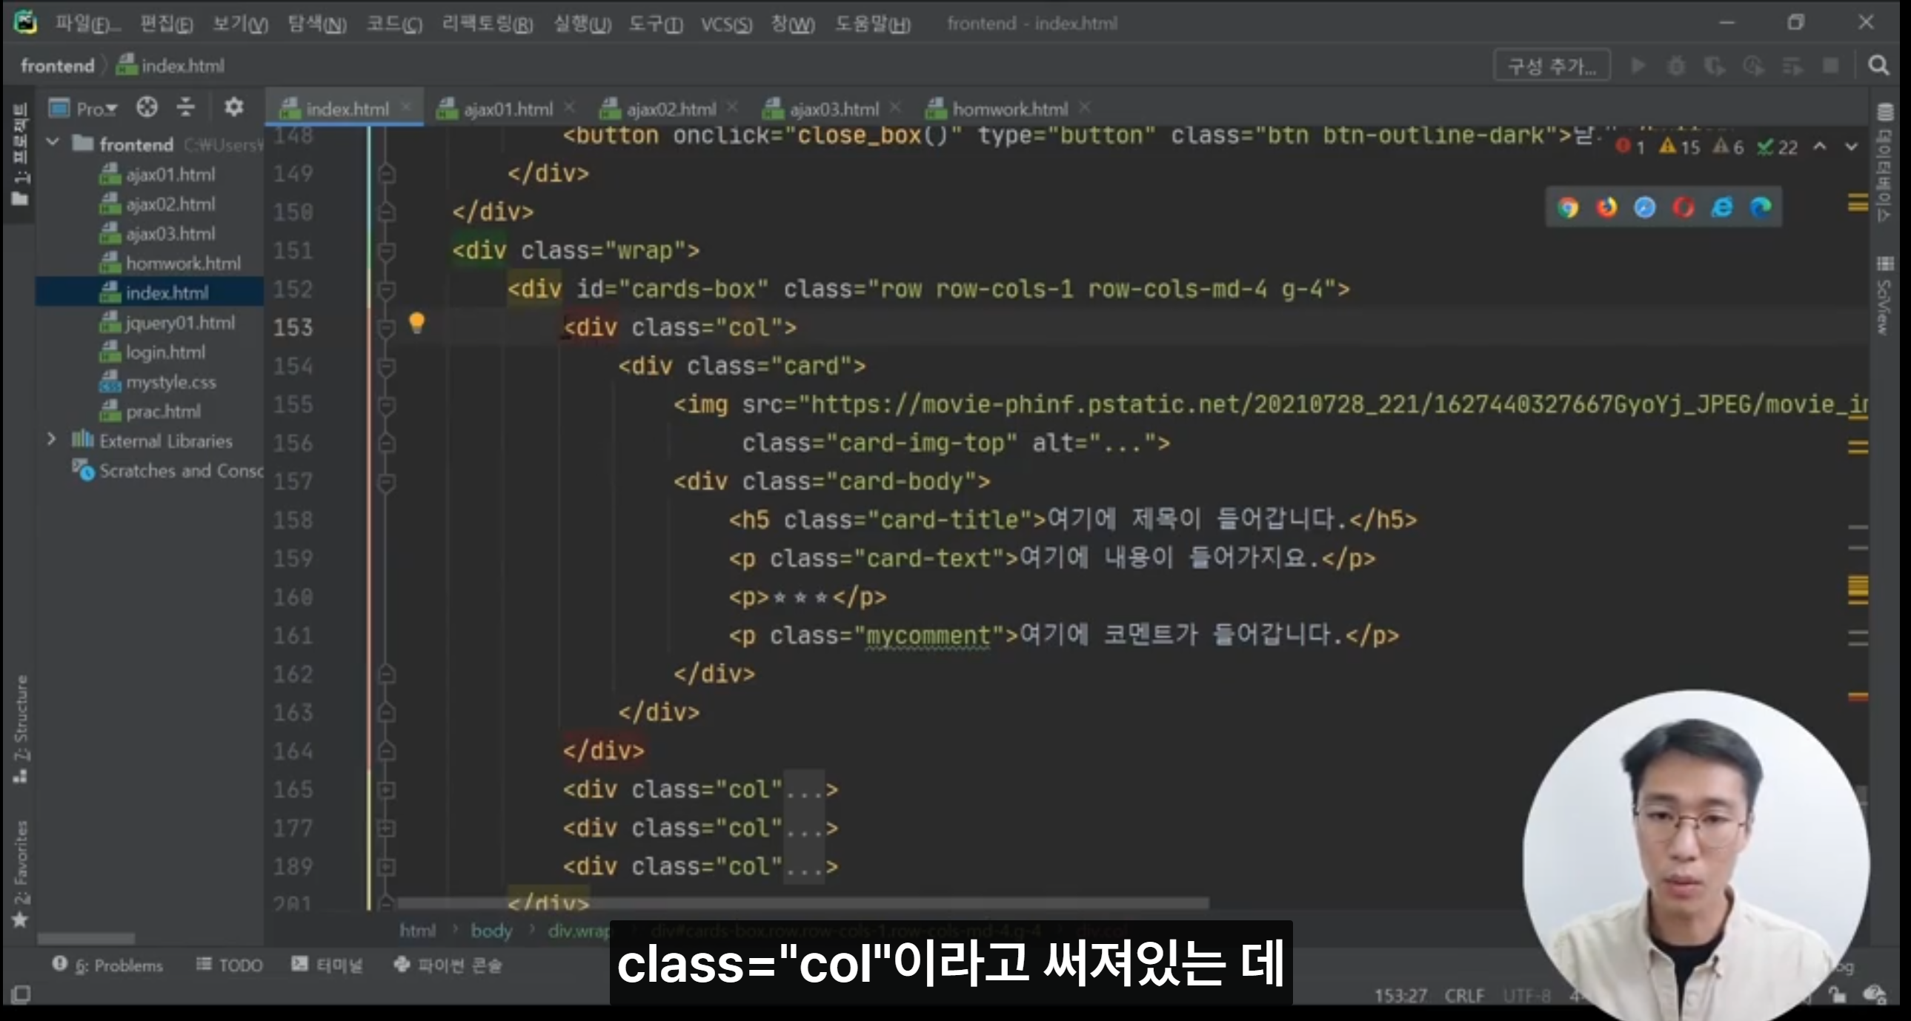The height and width of the screenshot is (1021, 1911).
Task: Go to previous highlighted error arrow
Action: coord(1820,147)
